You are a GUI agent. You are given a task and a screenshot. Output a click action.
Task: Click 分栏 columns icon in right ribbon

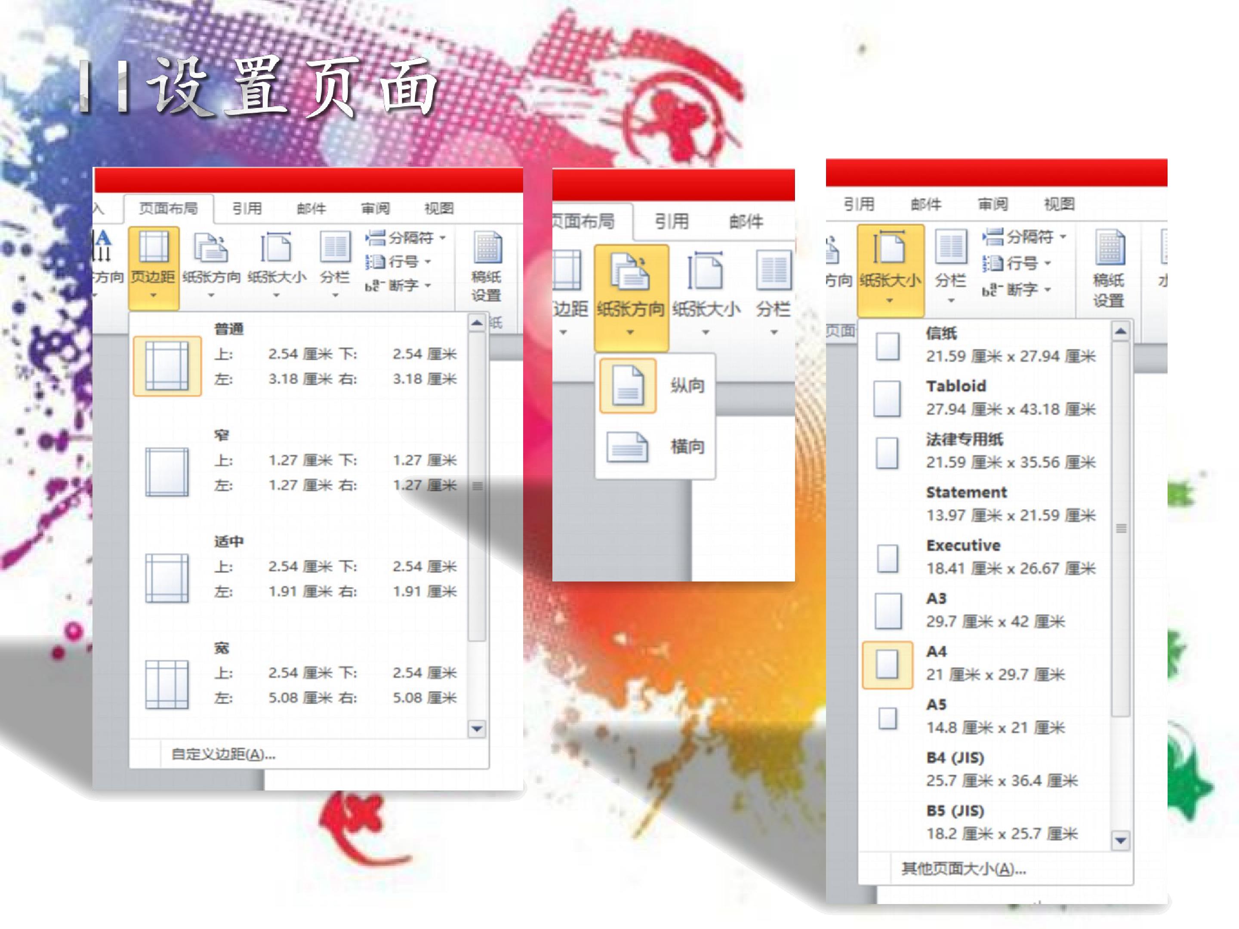point(950,246)
